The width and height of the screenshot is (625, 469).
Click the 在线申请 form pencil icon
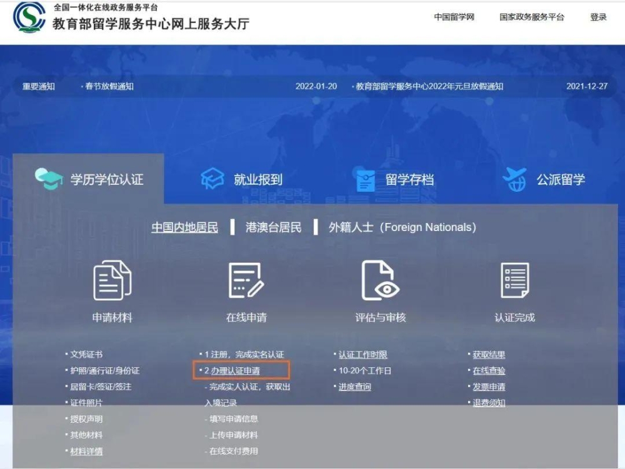point(246,280)
